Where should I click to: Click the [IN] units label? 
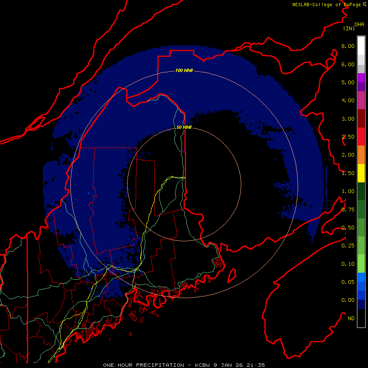[349, 28]
